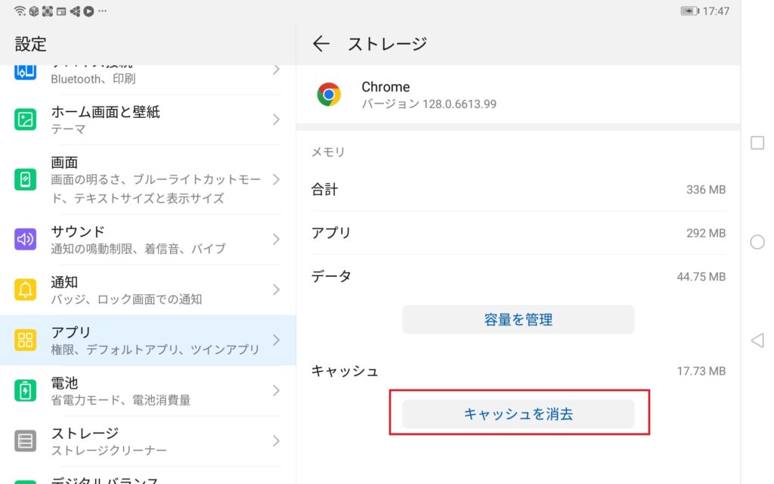Open the 電池 row chevron
The width and height of the screenshot is (774, 484).
click(x=277, y=391)
